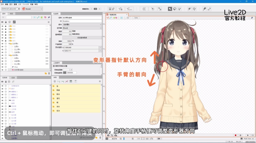Click the canvas zoom slider
The image size is (256, 143).
(127, 139)
